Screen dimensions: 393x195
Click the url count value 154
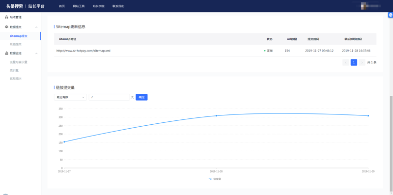tap(287, 51)
